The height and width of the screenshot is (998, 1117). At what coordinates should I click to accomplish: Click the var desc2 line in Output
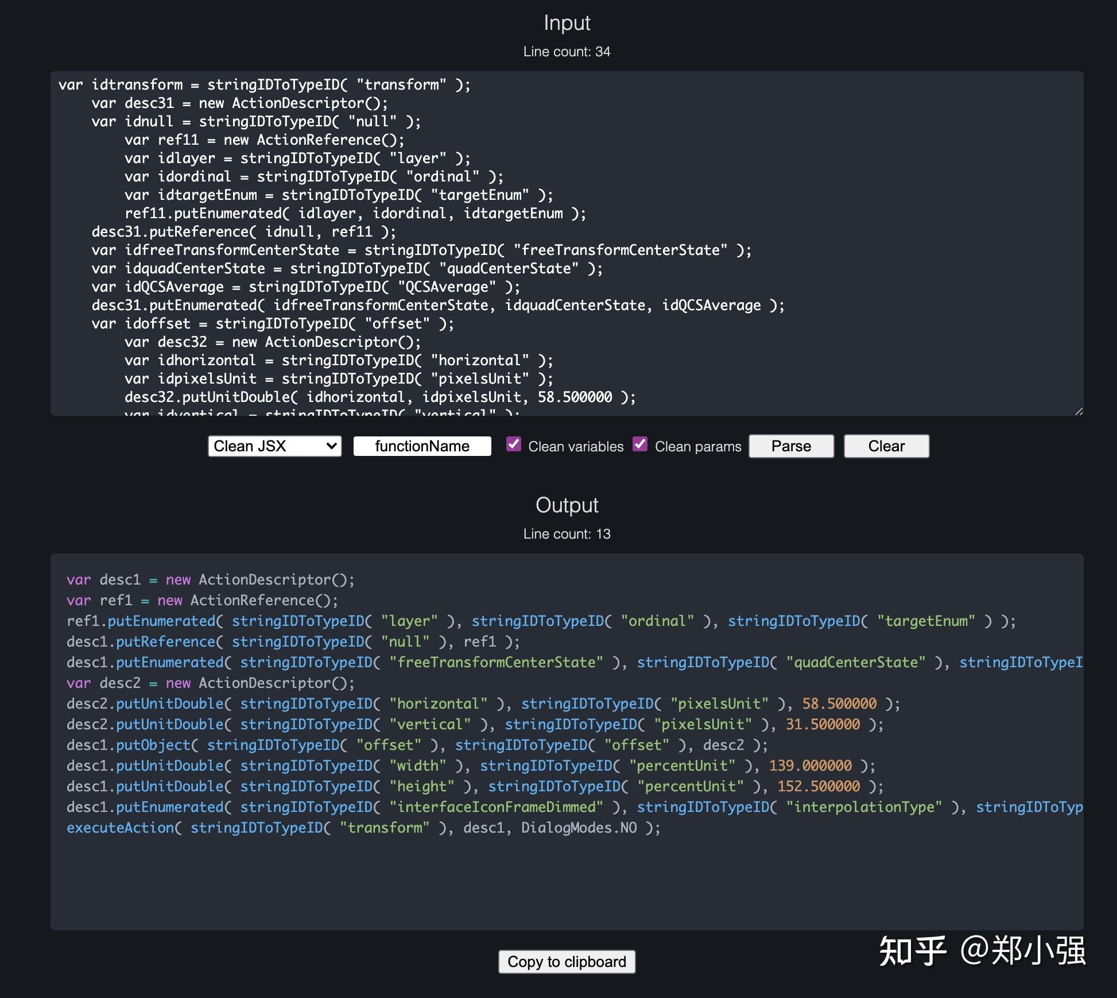tap(210, 683)
